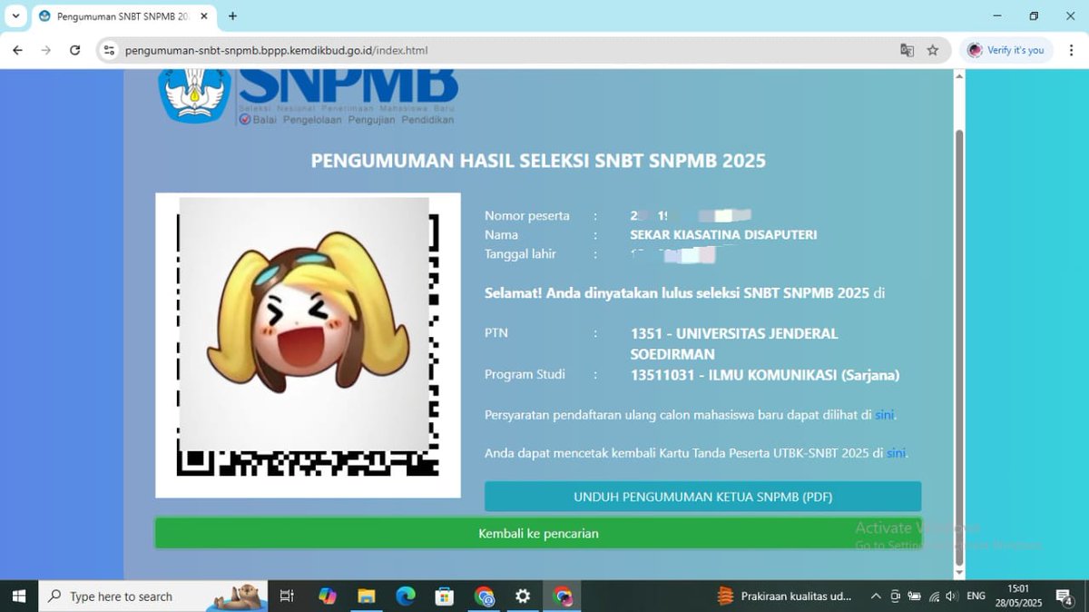The width and height of the screenshot is (1089, 612).
Task: Click Kembali ke pencarian button
Action: 538,533
